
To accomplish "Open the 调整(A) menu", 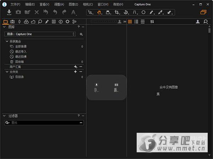I will point(59,5).
